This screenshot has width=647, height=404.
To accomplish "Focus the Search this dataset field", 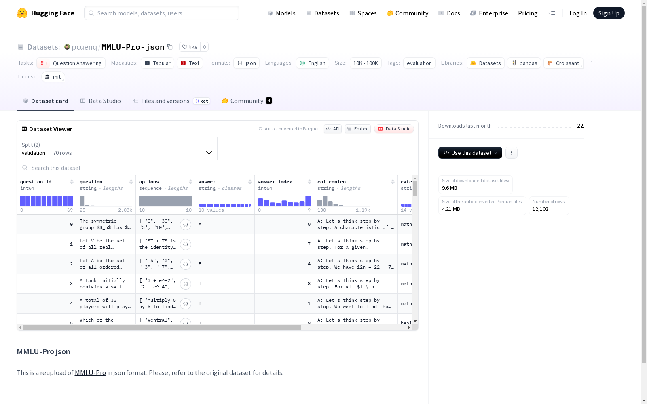I will (218, 168).
